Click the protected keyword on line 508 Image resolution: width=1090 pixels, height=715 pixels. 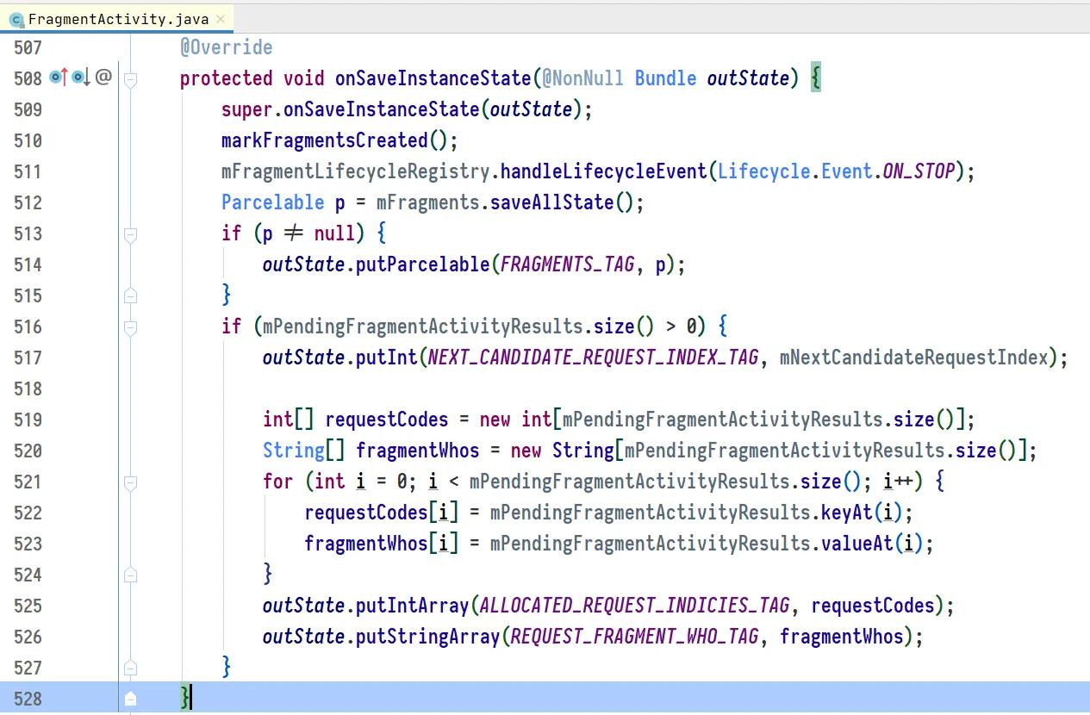tap(227, 78)
